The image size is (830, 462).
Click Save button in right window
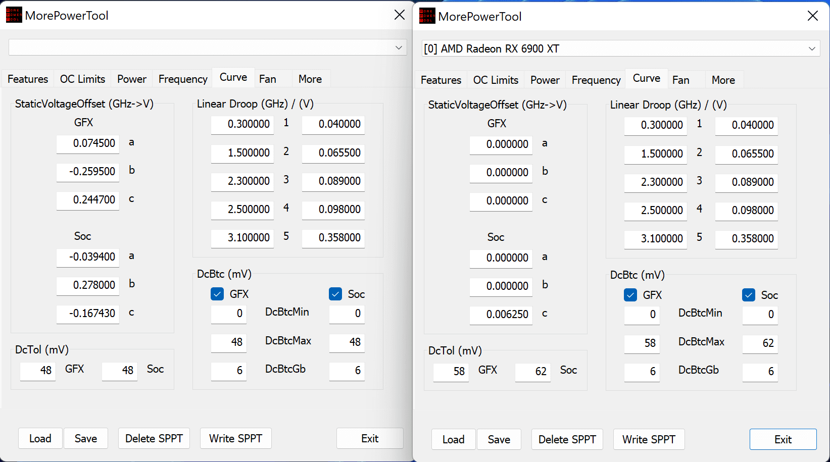[x=499, y=439]
